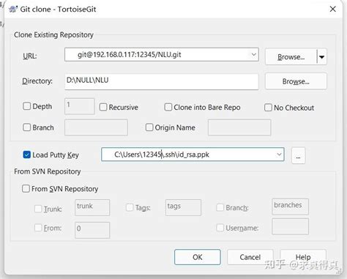The image size is (347, 279).
Task: Confirm the clone with the OK button
Action: (198, 257)
